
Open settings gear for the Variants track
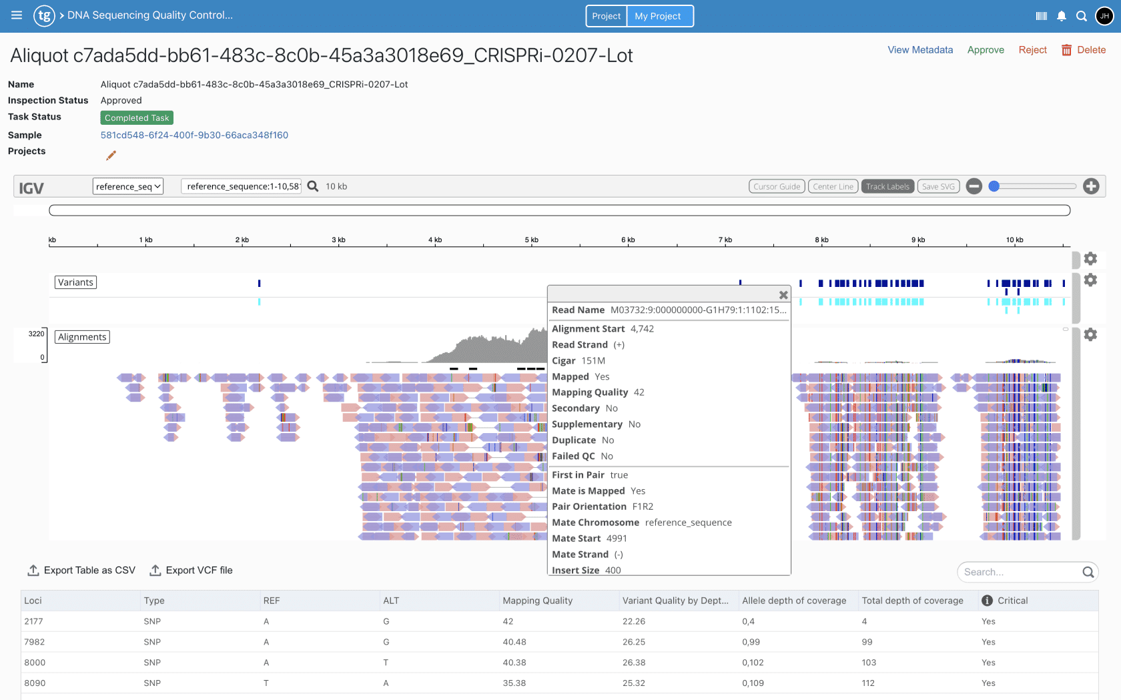(1090, 280)
